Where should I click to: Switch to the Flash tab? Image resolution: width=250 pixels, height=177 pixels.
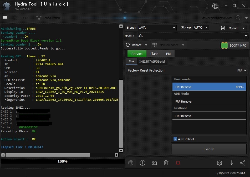154,54
